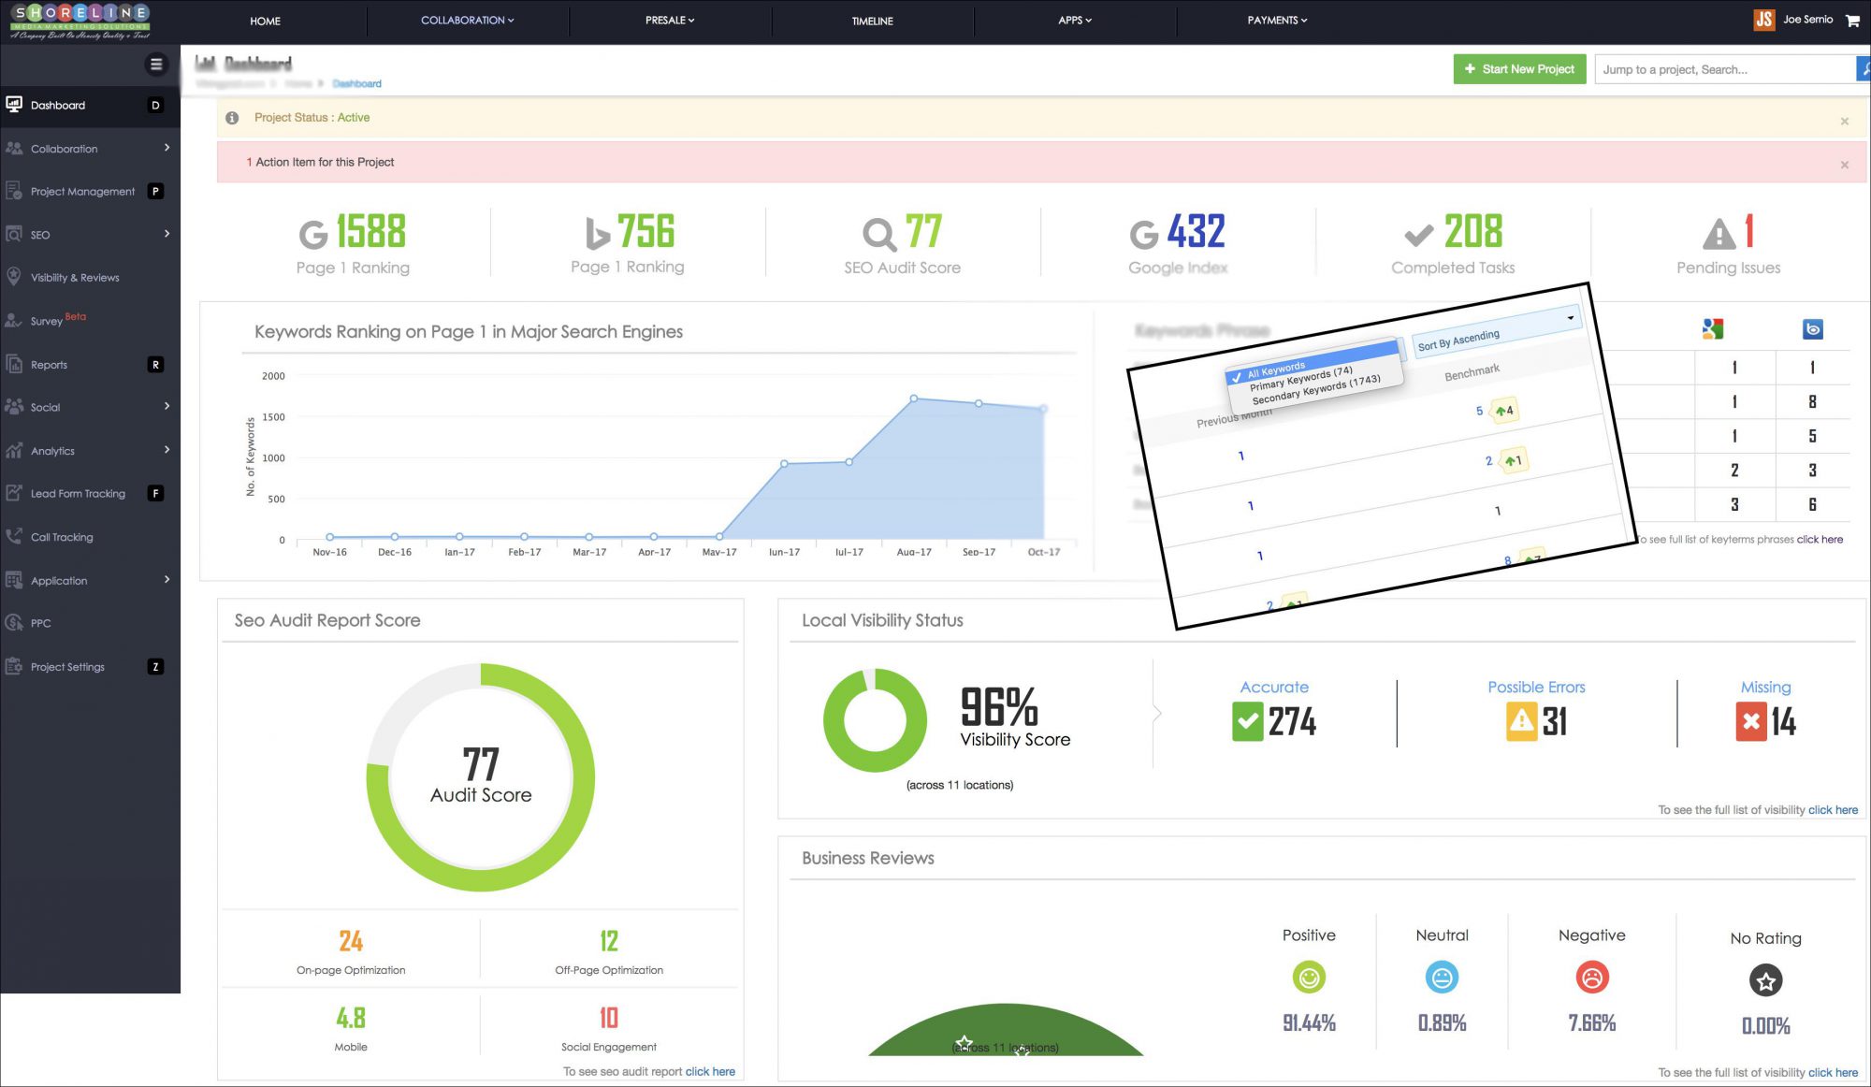Click the 1588 Page 1 Ranking stat
The height and width of the screenshot is (1087, 1871).
tap(353, 243)
